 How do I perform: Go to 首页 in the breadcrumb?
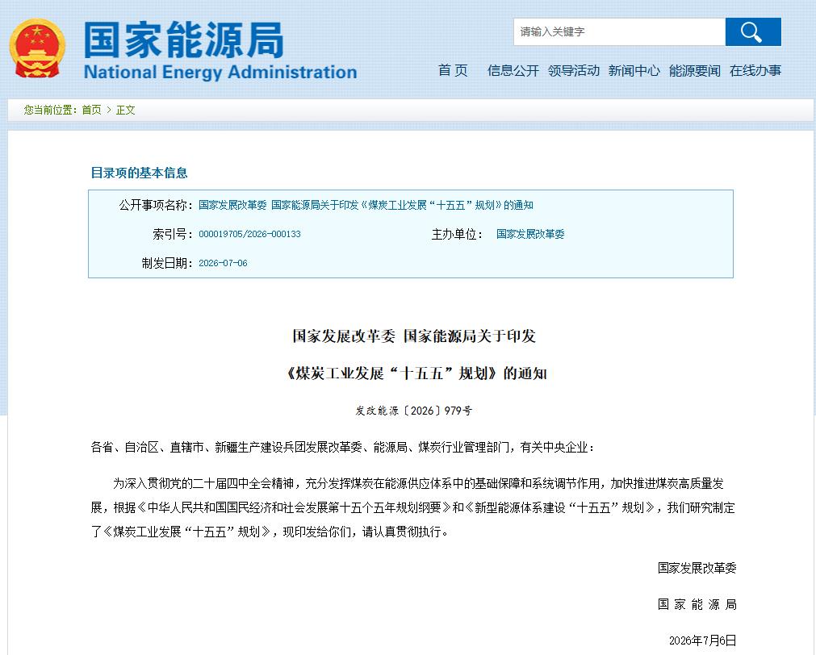tap(91, 110)
